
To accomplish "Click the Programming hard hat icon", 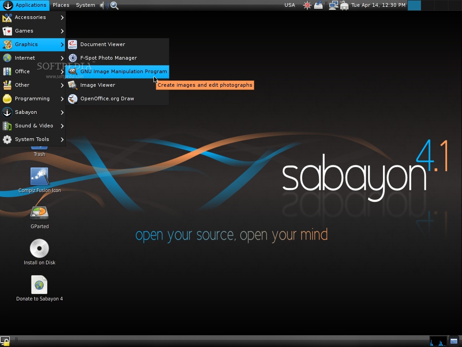I will pyautogui.click(x=7, y=99).
